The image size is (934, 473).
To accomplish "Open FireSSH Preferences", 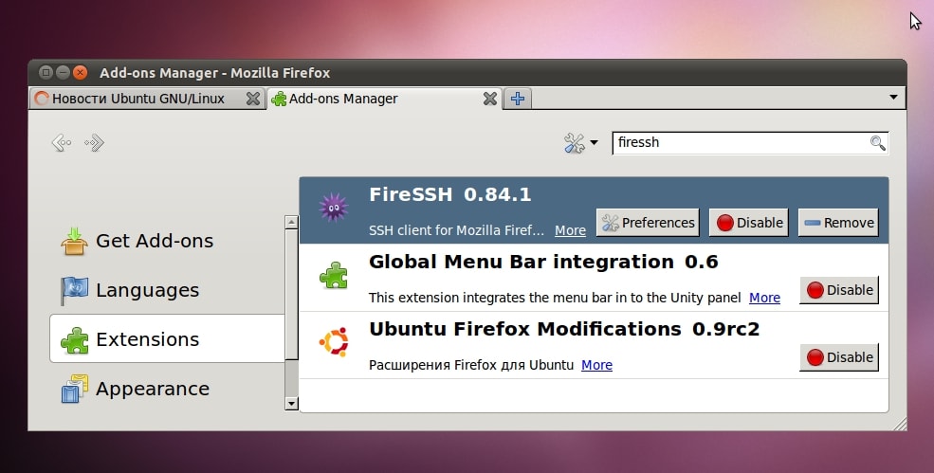I will [648, 222].
